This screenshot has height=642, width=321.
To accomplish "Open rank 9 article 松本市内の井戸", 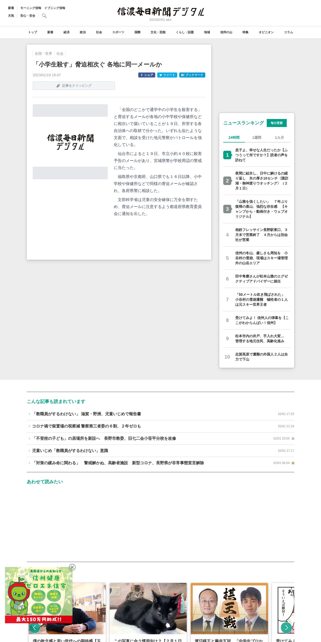I will coord(257,338).
